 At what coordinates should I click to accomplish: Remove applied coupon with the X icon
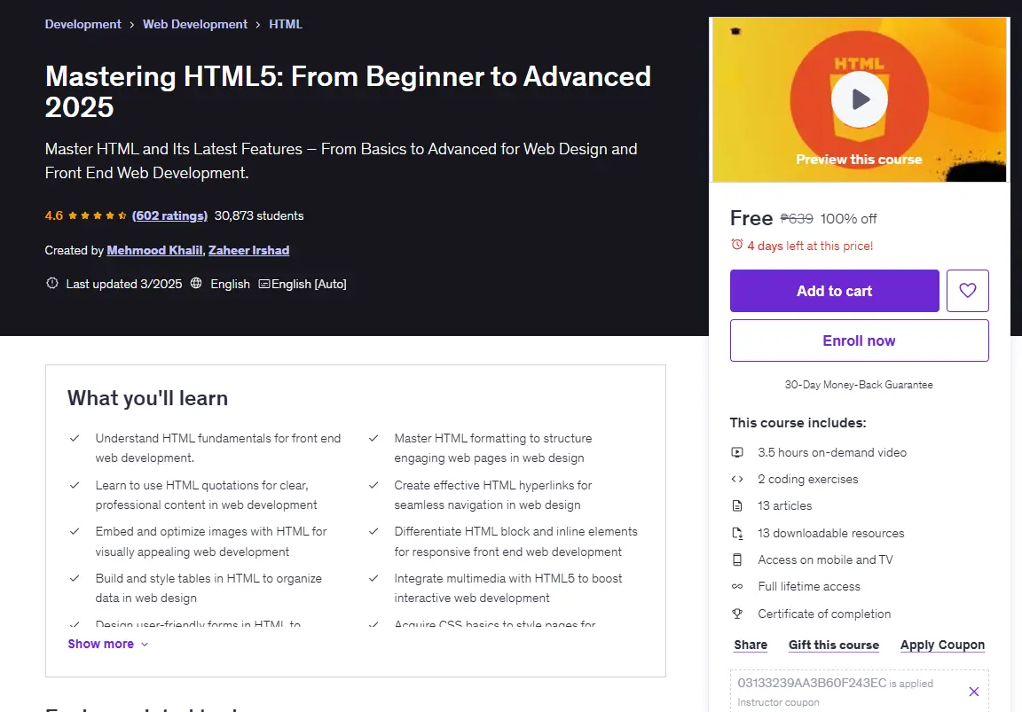point(974,691)
